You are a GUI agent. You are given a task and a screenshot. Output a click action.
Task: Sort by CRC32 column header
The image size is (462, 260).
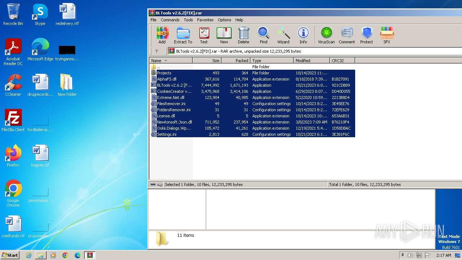pyautogui.click(x=342, y=60)
